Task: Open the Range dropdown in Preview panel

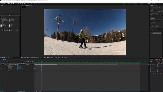Action: pyautogui.click(x=156, y=16)
